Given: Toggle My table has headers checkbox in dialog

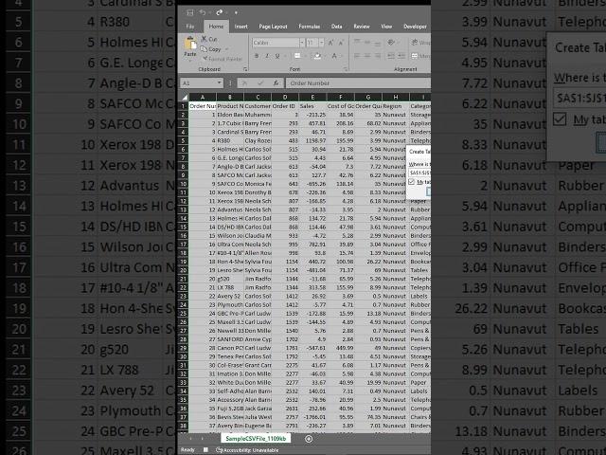Looking at the screenshot, I should point(412,182).
